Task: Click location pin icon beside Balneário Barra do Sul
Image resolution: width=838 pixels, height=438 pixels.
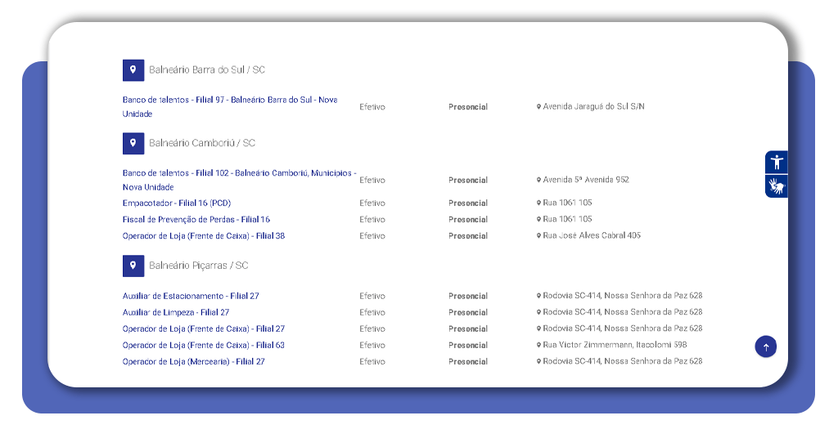Action: click(x=133, y=70)
